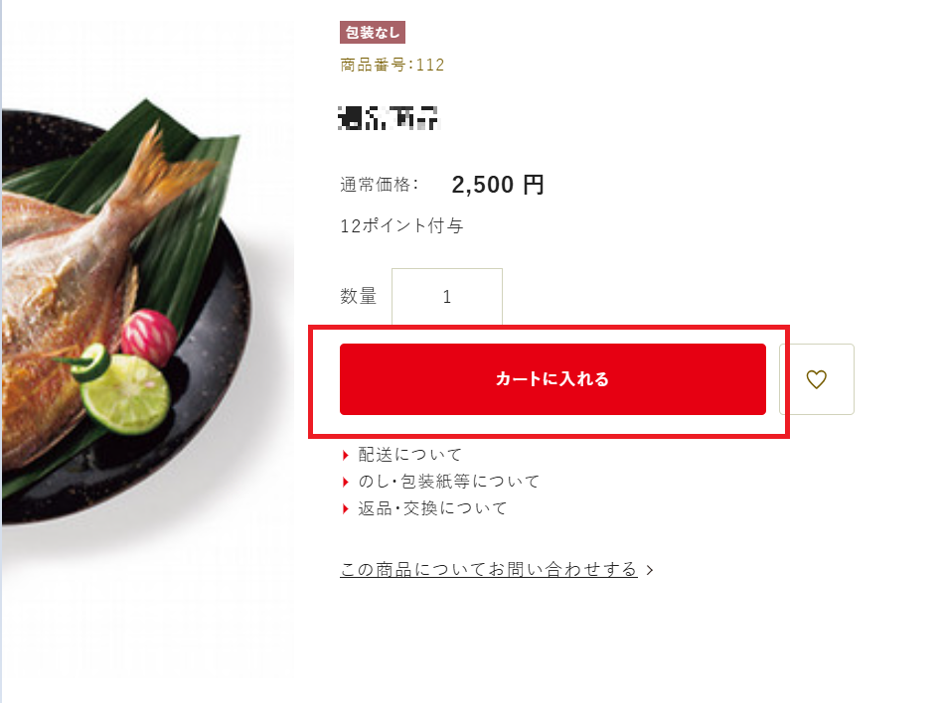Click chevron after the inquiry link

click(650, 570)
